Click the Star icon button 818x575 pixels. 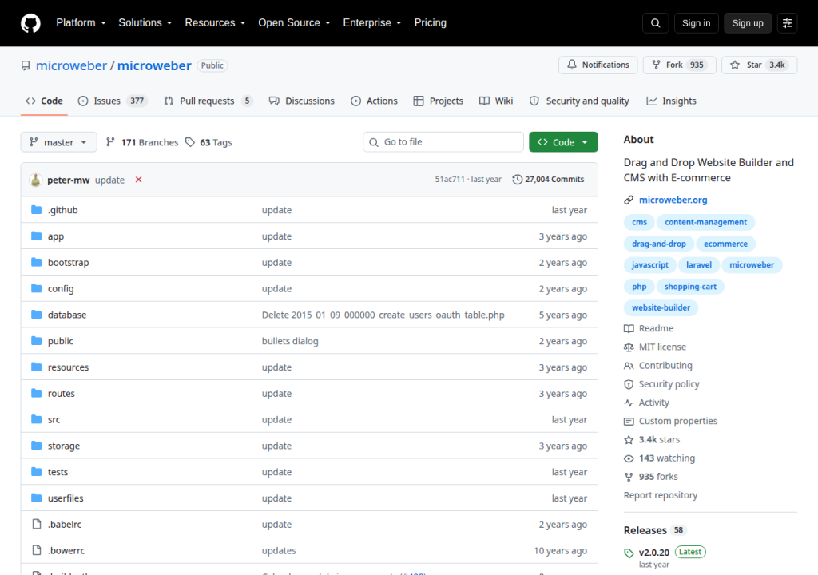coord(760,65)
